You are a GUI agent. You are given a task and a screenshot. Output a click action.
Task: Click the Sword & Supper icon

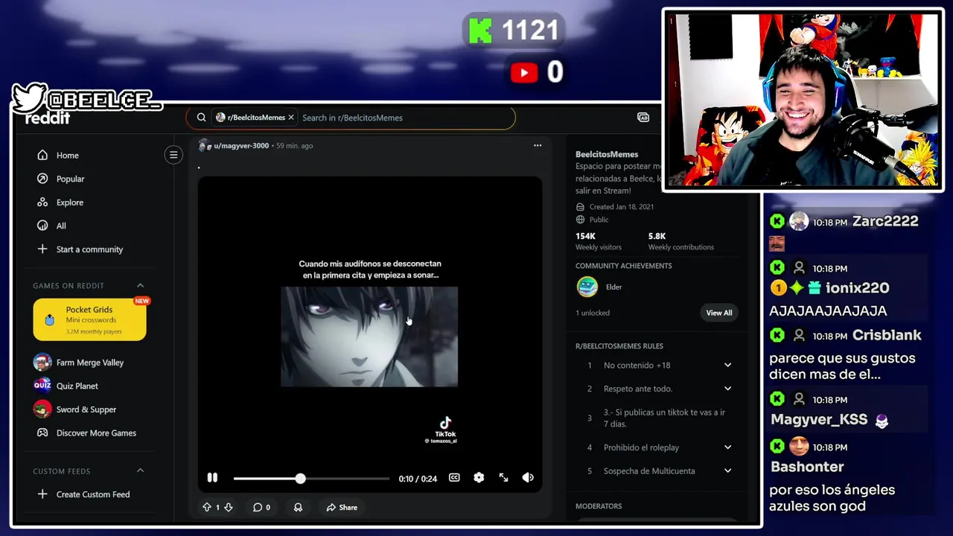pyautogui.click(x=42, y=409)
